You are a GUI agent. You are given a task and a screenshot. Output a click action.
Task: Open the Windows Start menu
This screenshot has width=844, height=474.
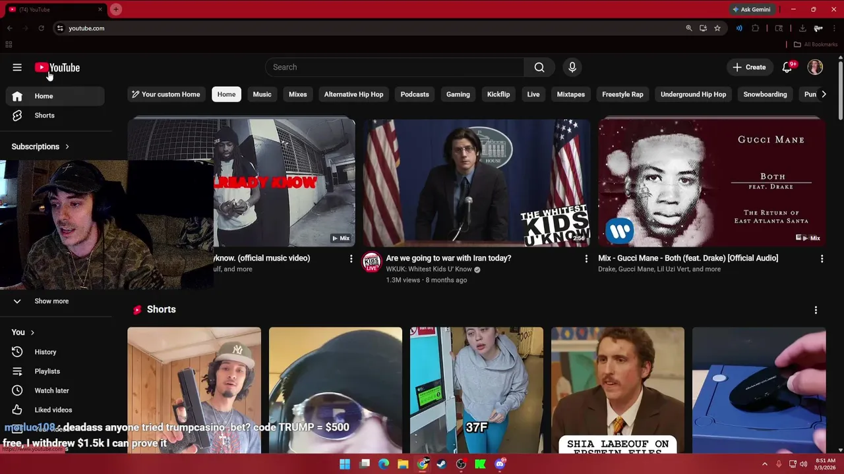[x=345, y=464]
